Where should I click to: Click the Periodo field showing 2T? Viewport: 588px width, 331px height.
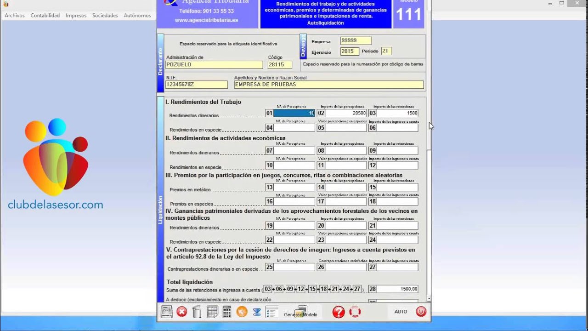[386, 51]
